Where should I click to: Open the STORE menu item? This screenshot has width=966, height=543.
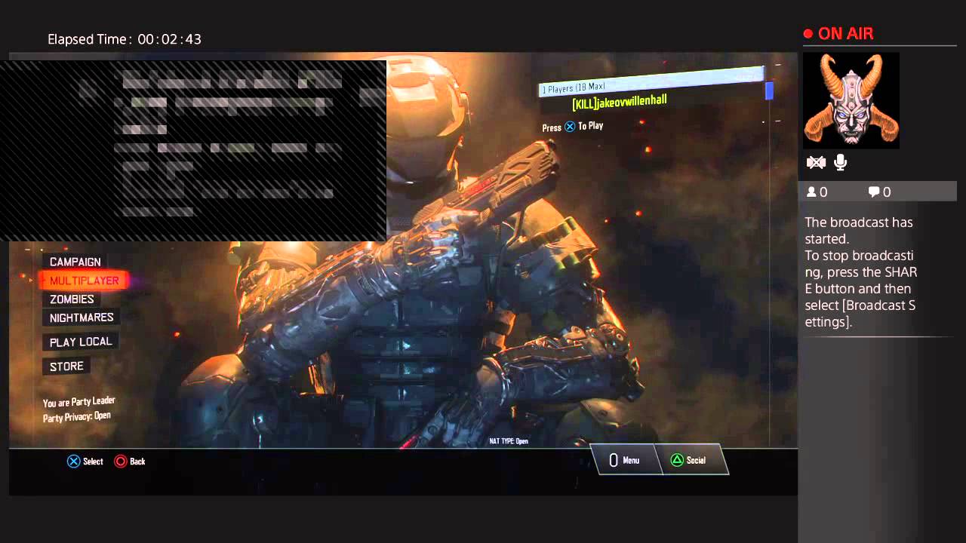tap(66, 366)
